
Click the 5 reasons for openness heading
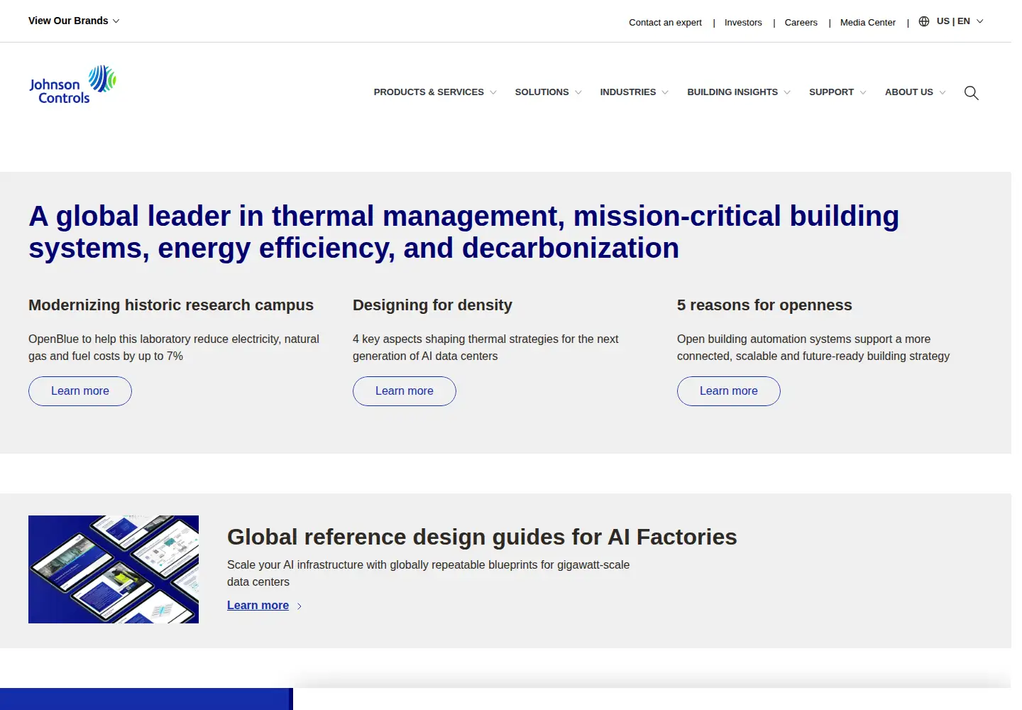764,305
